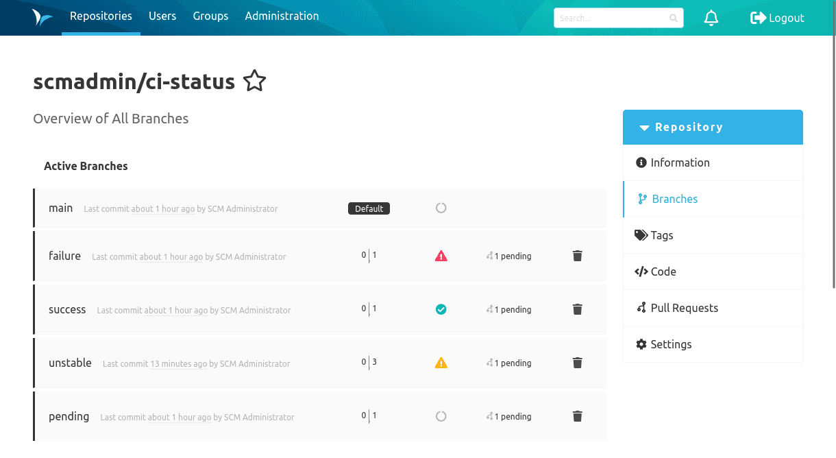Open the Administration menu item
The height and width of the screenshot is (458, 836).
coord(282,16)
